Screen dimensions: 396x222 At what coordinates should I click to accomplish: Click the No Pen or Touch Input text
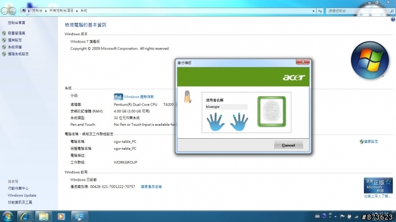144,125
